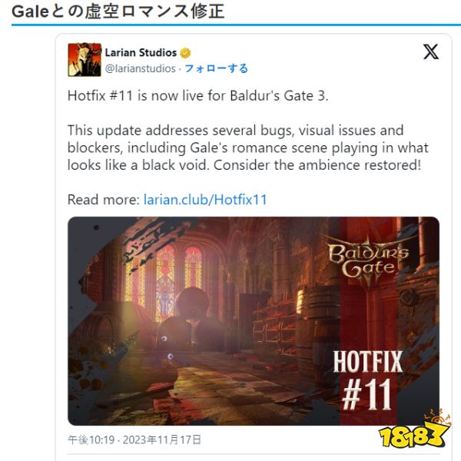The height and width of the screenshot is (461, 461).
Task: Click the 18183 watermark logo
Action: point(415,431)
